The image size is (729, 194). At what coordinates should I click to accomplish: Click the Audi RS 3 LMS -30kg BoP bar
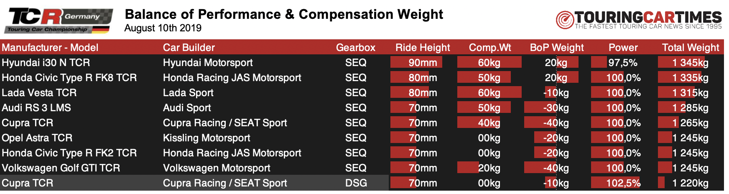(x=540, y=108)
